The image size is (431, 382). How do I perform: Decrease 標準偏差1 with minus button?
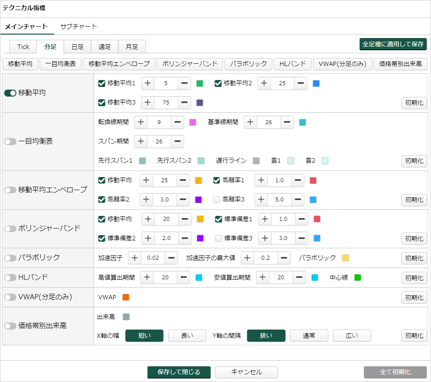pos(301,219)
